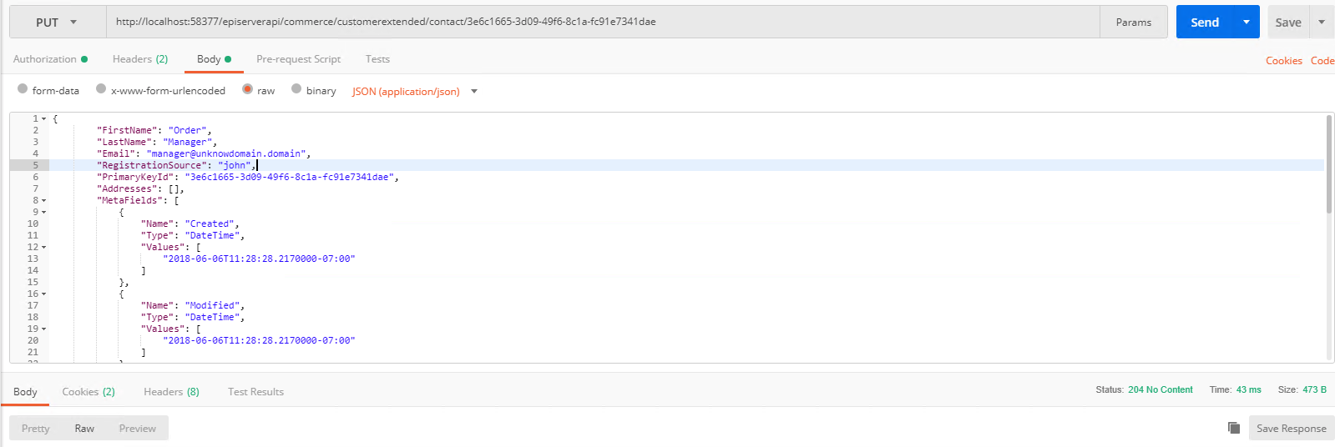The height and width of the screenshot is (447, 1335).
Task: Open the response Headers (8) tab
Action: click(171, 392)
